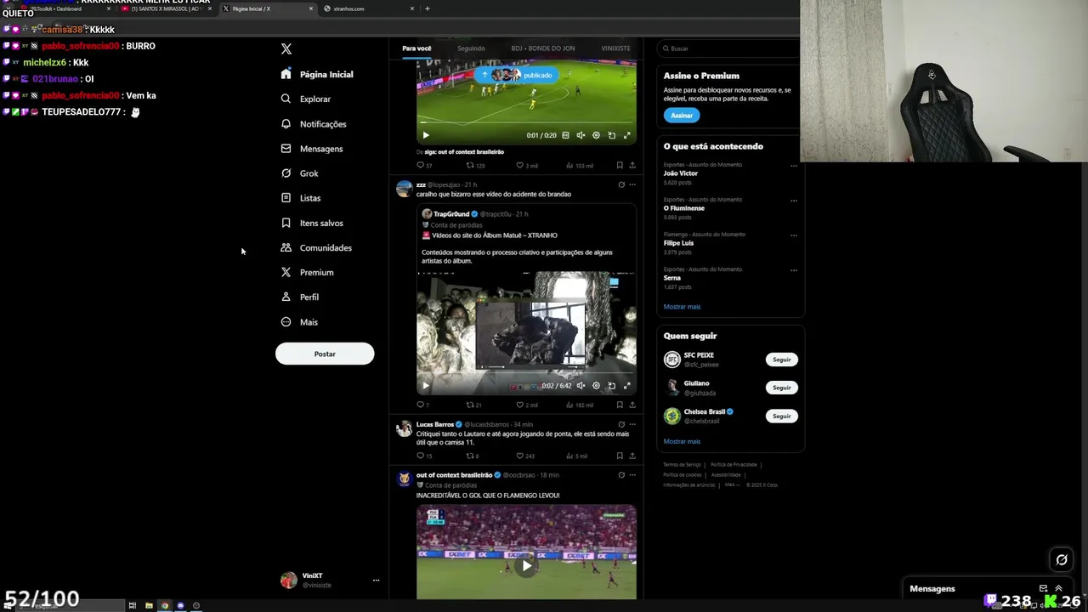Open more options for Lucas Barros's post
This screenshot has width=1088, height=612.
632,424
